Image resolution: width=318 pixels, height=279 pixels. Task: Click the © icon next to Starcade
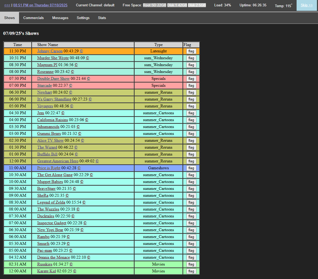pos(71,85)
